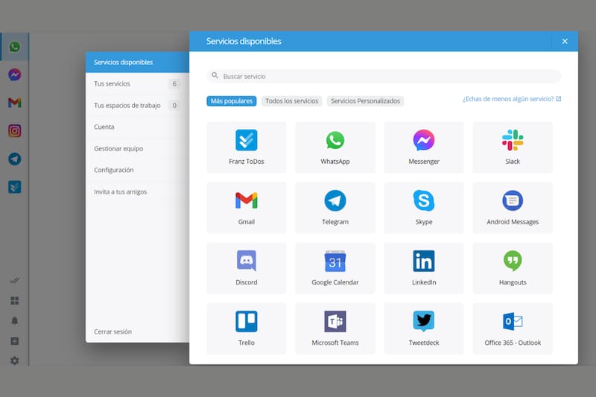Open Gmail service in the sidebar
This screenshot has width=596, height=397.
click(x=14, y=103)
